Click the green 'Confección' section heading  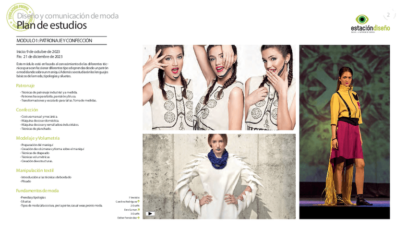click(27, 110)
